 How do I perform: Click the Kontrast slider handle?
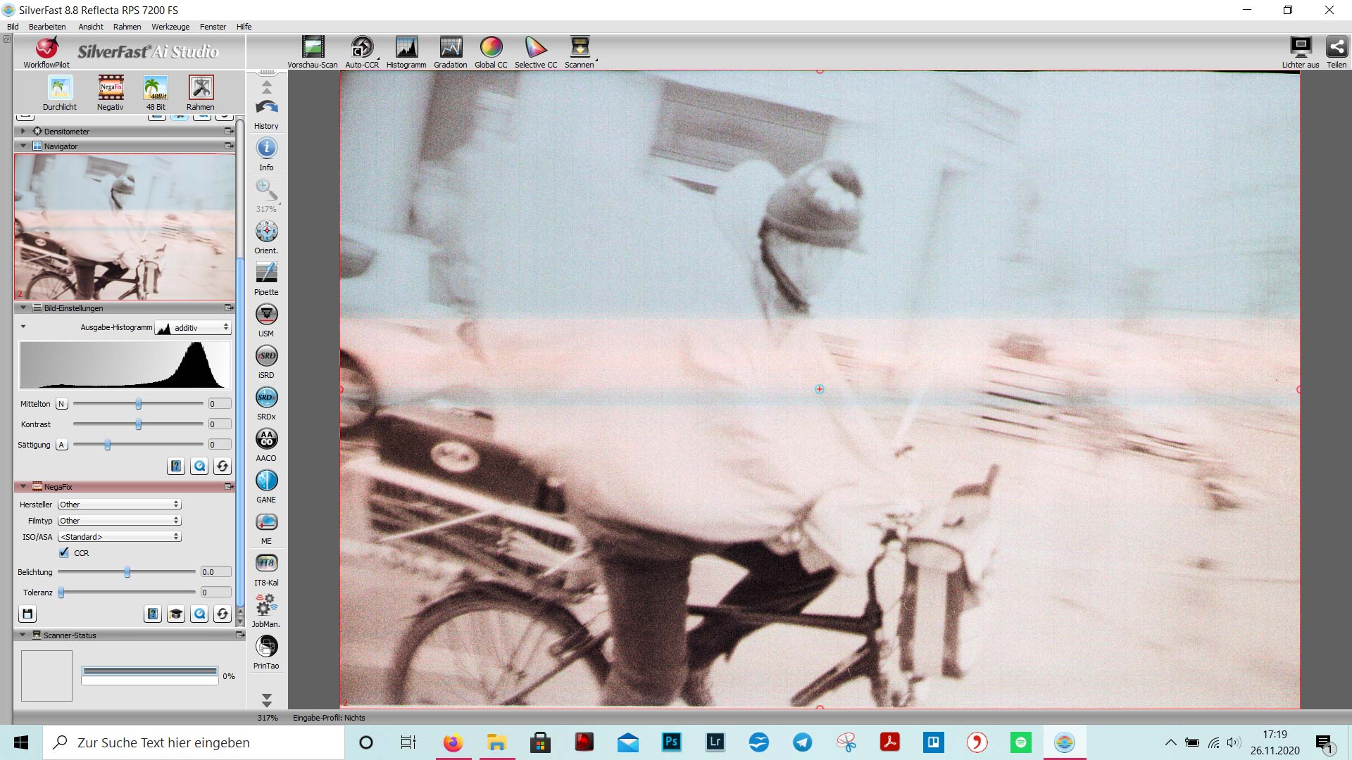139,424
